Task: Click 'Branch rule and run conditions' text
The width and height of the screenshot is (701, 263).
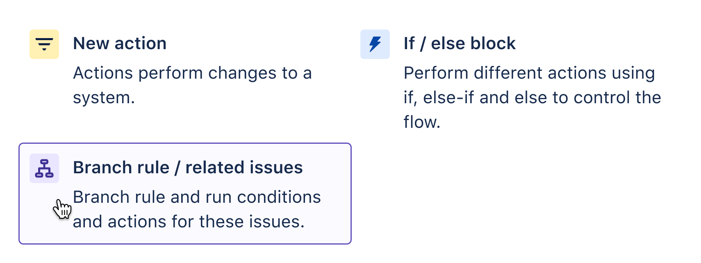Action: click(x=197, y=197)
